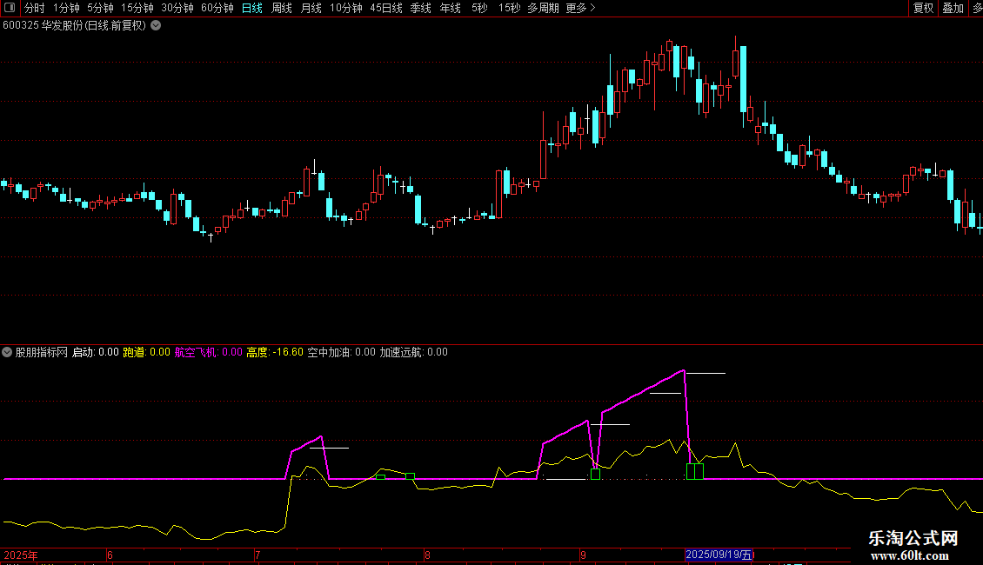Open the 多周期 multi-period view

coord(543,8)
